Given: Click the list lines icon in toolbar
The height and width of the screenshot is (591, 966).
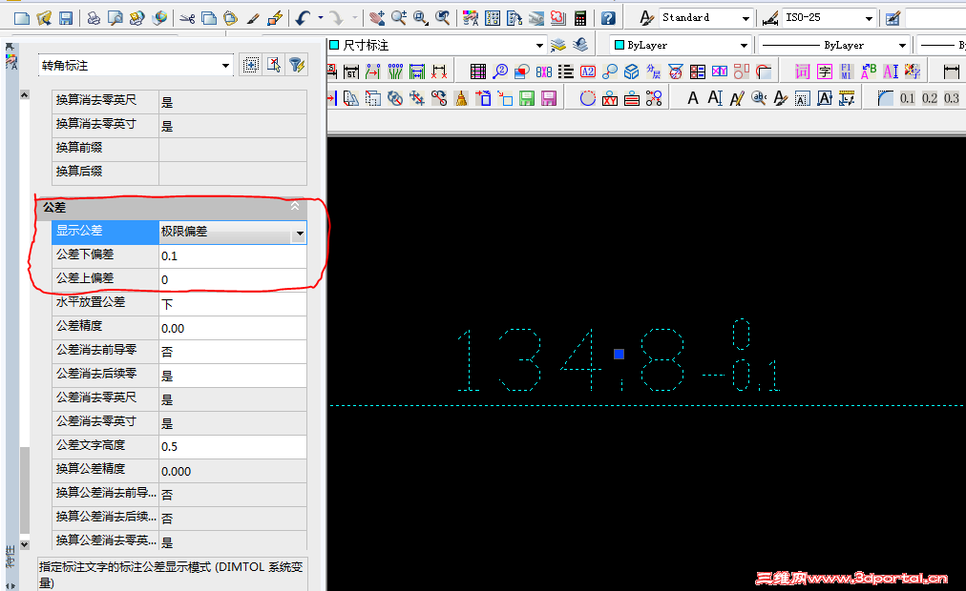Looking at the screenshot, I should tap(565, 71).
